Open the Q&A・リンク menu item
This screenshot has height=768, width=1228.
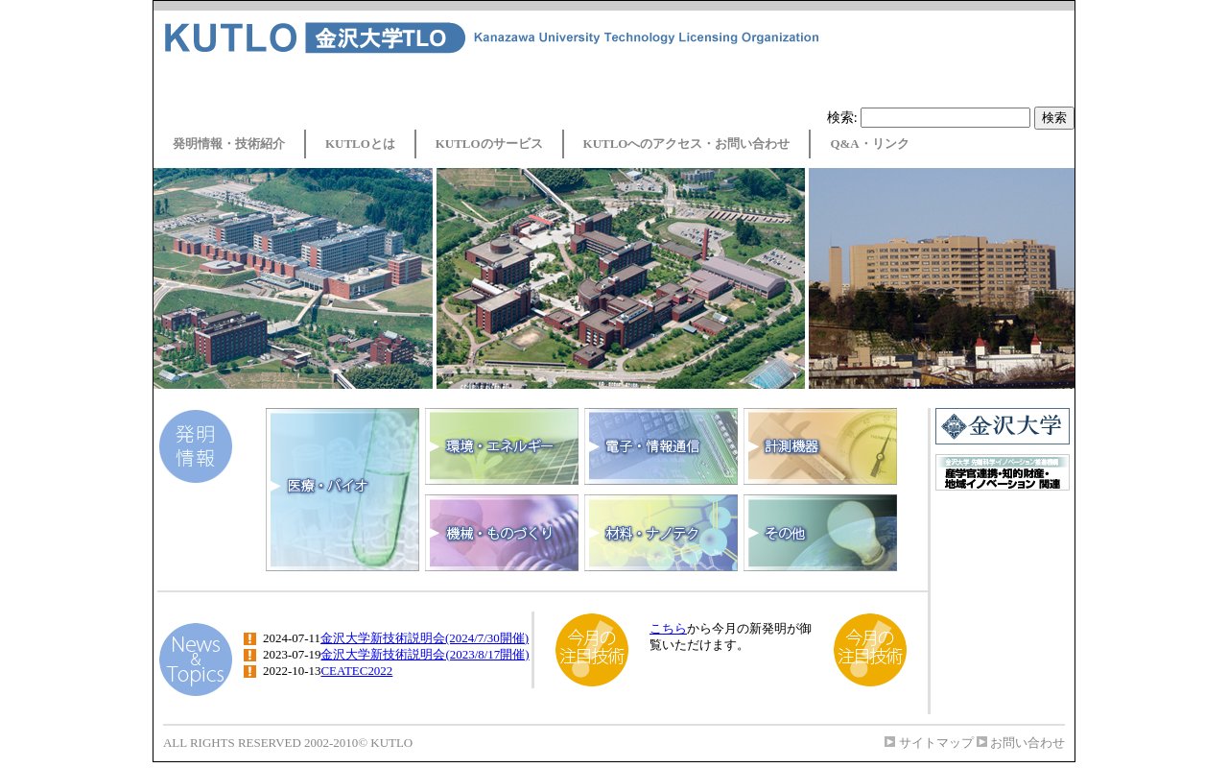click(x=869, y=144)
